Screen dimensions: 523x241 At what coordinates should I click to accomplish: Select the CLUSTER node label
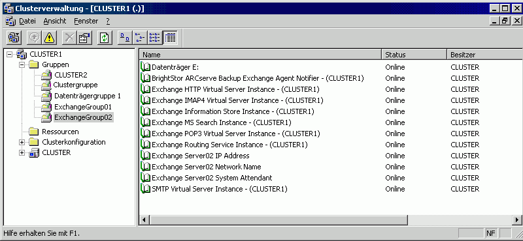pyautogui.click(x=56, y=152)
